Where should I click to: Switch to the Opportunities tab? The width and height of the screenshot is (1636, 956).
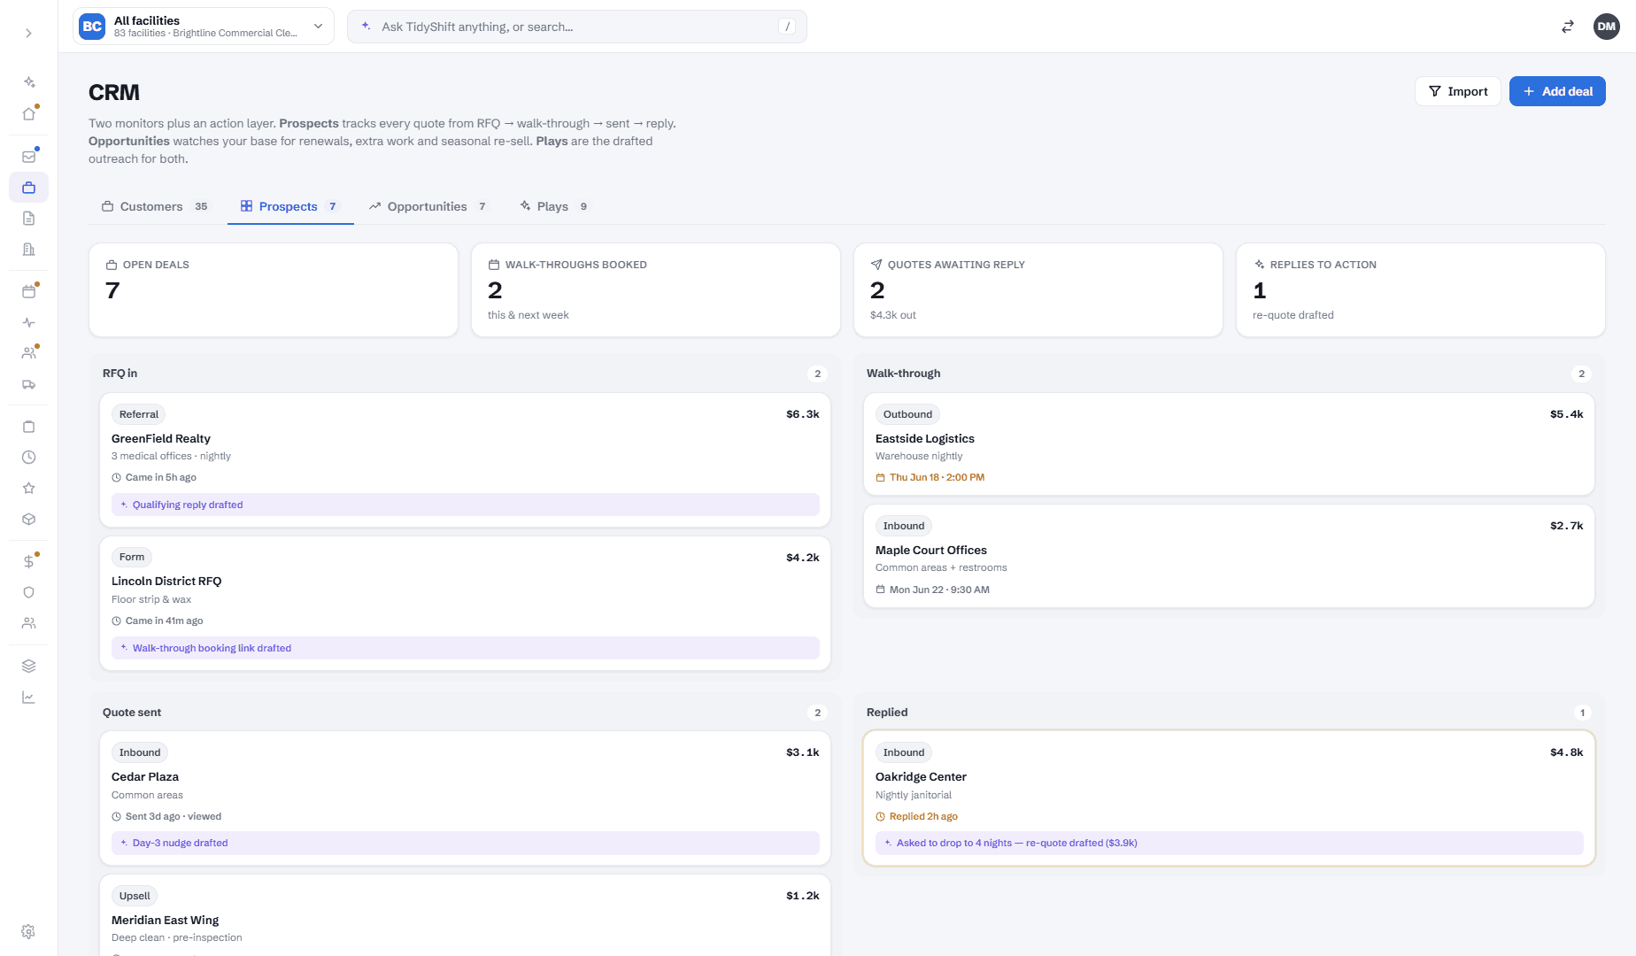[428, 206]
